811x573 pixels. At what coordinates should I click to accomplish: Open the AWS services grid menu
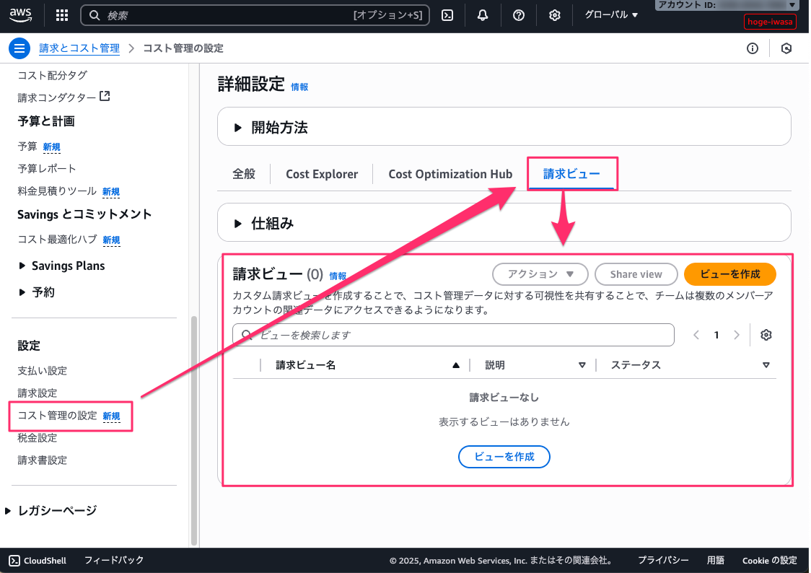[62, 15]
